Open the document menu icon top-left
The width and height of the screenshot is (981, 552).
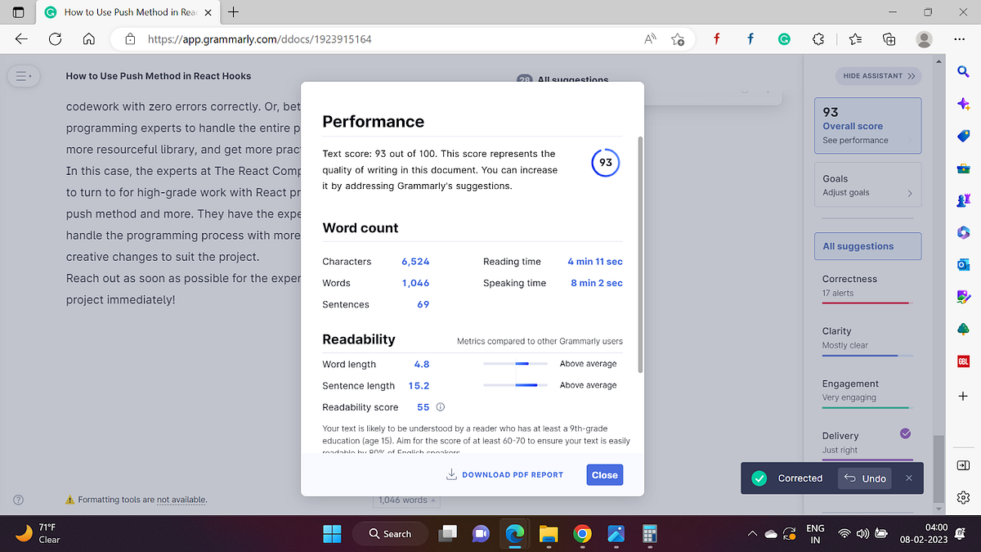pos(24,75)
